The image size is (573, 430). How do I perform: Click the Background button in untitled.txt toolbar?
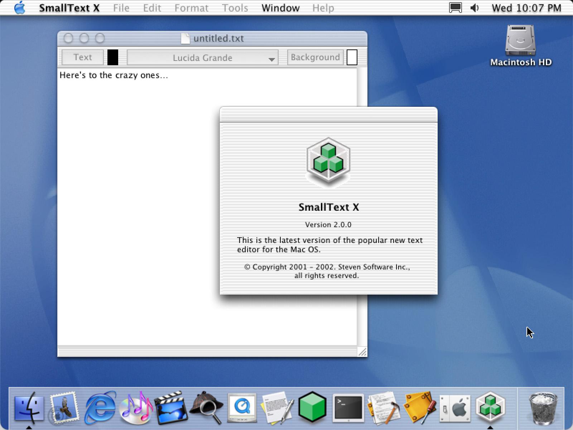click(315, 57)
